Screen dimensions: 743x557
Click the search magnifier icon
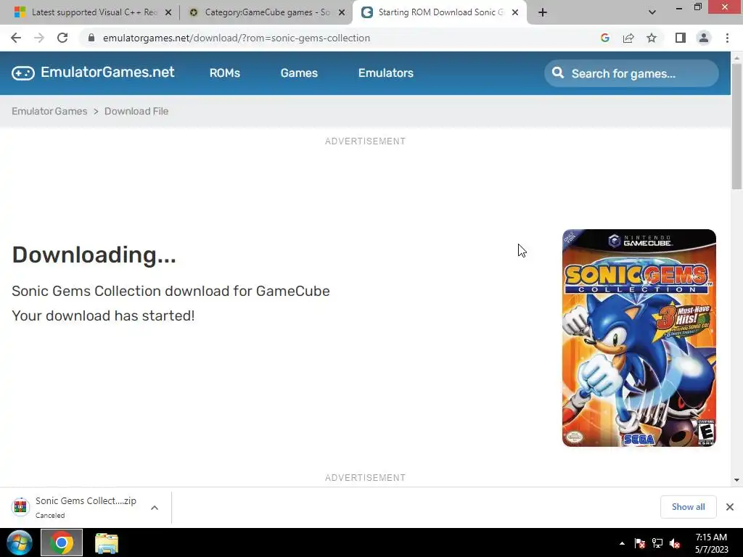pyautogui.click(x=558, y=73)
